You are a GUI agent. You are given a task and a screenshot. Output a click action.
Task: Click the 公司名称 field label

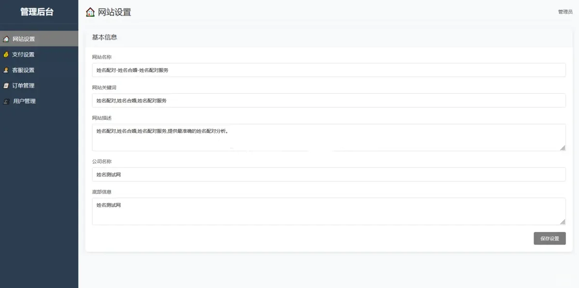pyautogui.click(x=102, y=161)
